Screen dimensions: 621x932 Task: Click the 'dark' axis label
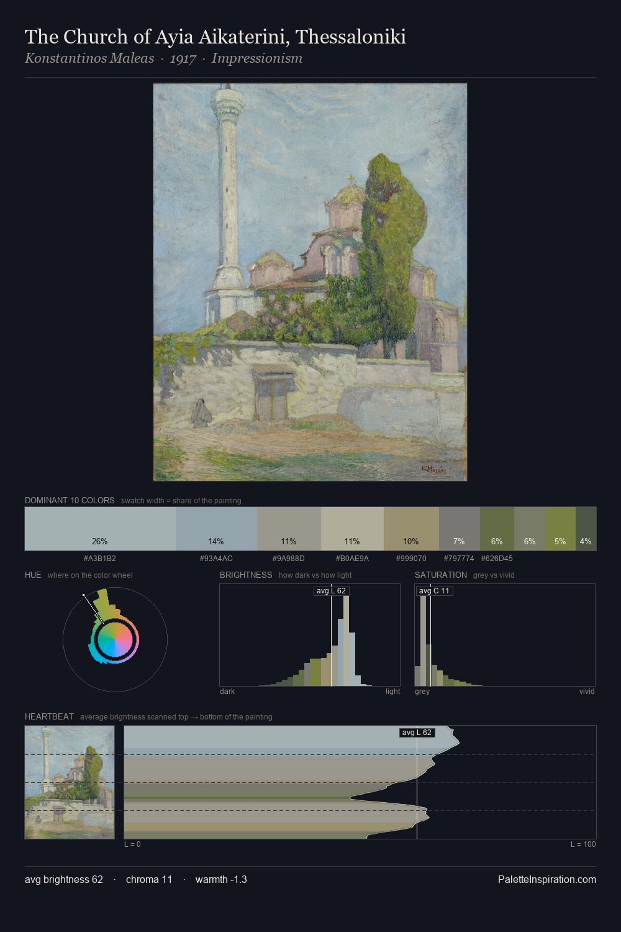click(227, 691)
